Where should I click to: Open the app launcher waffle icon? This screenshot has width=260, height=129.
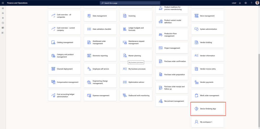3,3
